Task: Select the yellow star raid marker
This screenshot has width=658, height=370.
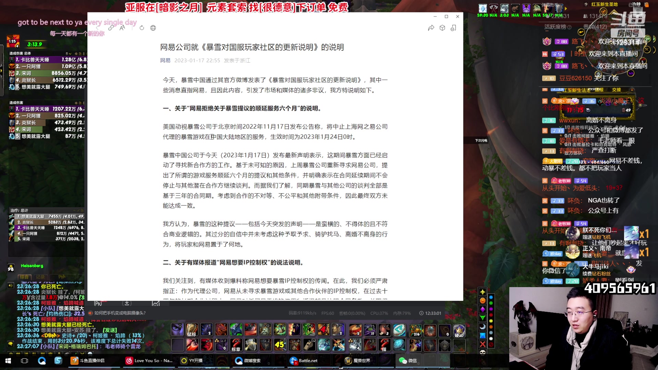Action: (x=483, y=292)
